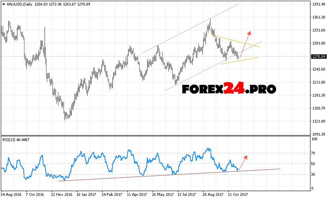Click the upper yellow triangle trendline
The image size is (327, 199).
(x=237, y=41)
